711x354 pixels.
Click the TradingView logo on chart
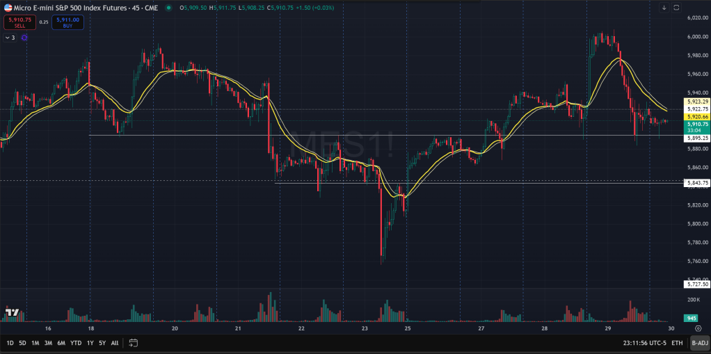pos(12,312)
